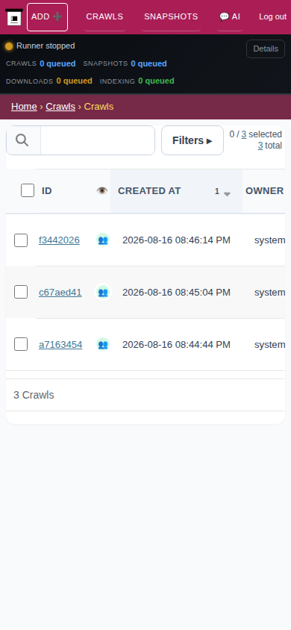The width and height of the screenshot is (291, 630).
Task: Click the Runner stopped status text
Action: point(46,46)
